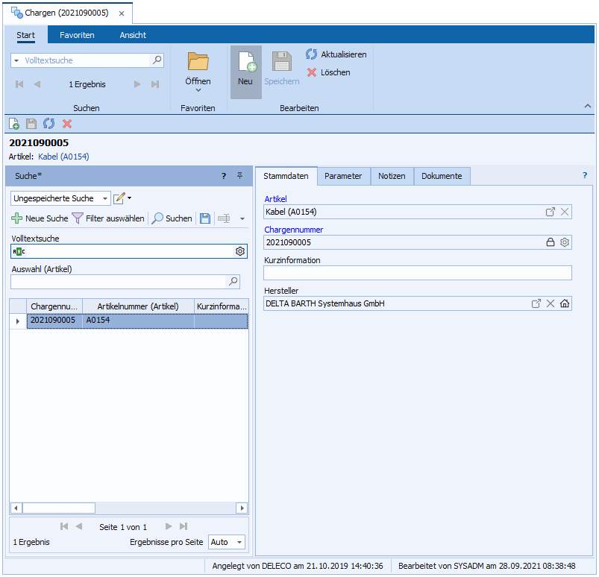599x577 pixels.
Task: Click into the Kurzinformation input field
Action: [418, 273]
